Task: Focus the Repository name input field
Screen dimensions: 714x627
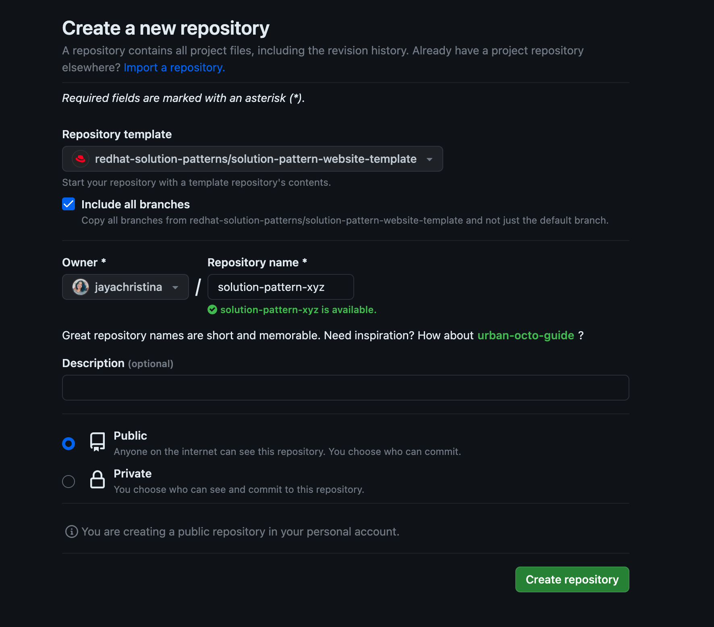Action: point(281,287)
